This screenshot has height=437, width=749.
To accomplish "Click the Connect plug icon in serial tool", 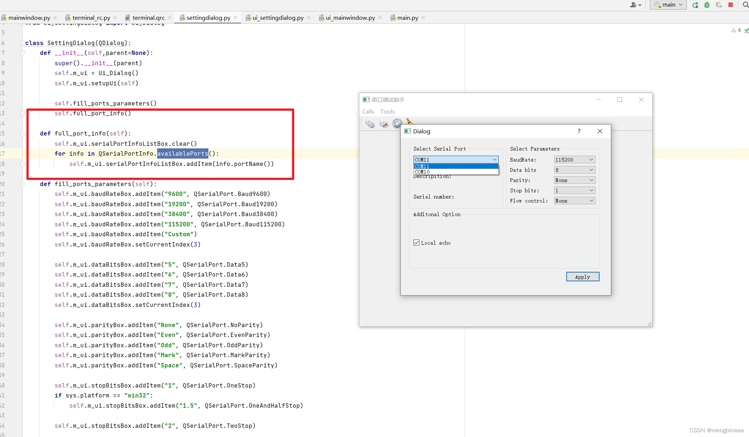I will tap(370, 123).
